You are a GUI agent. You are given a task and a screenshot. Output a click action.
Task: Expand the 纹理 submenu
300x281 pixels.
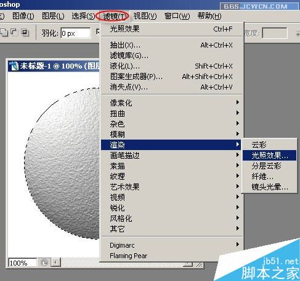pyautogui.click(x=172, y=176)
